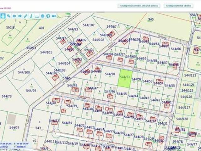The height and width of the screenshot is (151, 201).
Task: Click parcel label 544/107
Action: pyautogui.click(x=89, y=25)
